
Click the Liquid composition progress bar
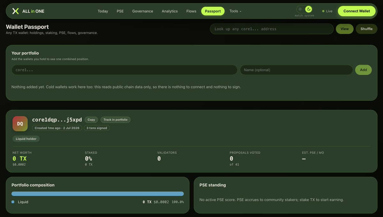pyautogui.click(x=98, y=194)
